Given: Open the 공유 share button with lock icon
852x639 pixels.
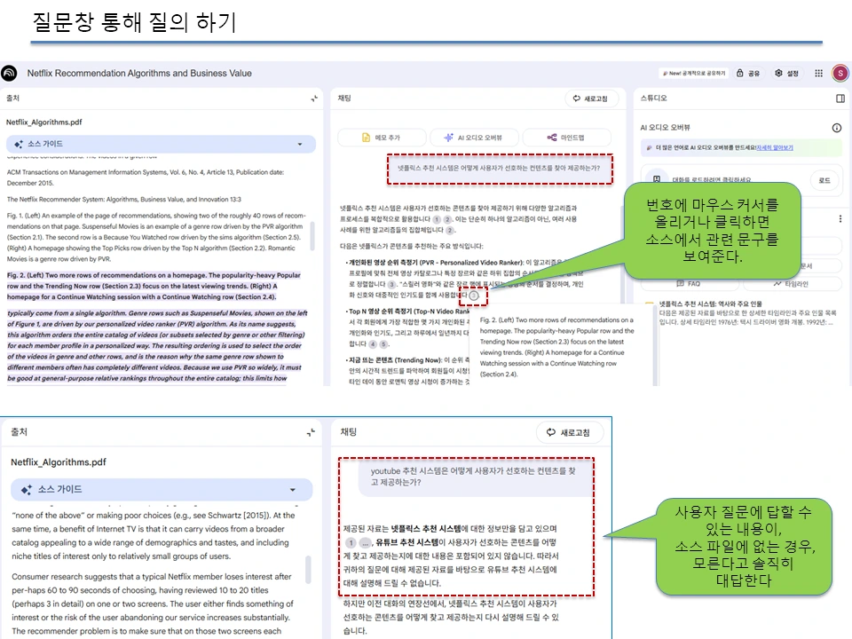Looking at the screenshot, I should point(748,73).
